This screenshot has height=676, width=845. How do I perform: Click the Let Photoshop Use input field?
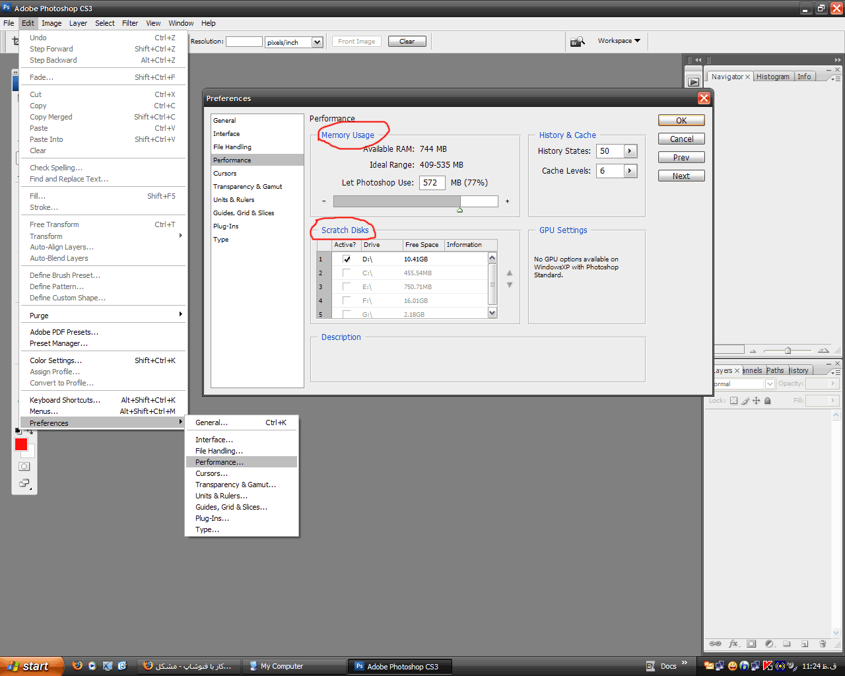432,183
